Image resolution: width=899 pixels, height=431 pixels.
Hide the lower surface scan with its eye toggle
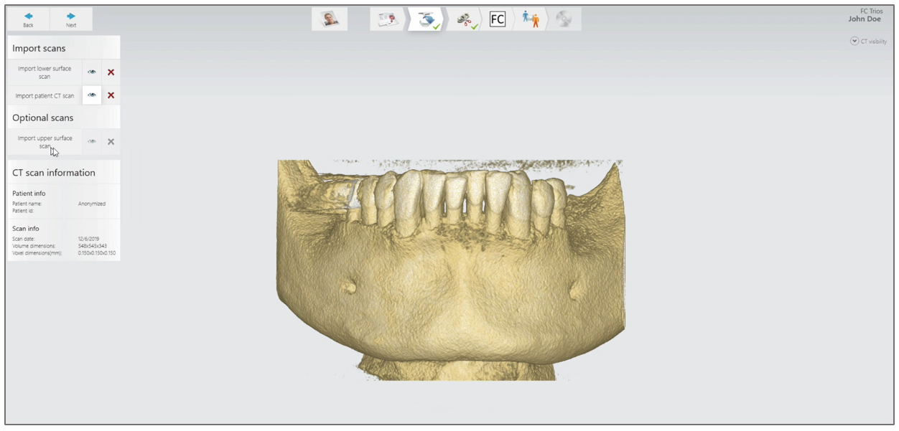pyautogui.click(x=91, y=72)
